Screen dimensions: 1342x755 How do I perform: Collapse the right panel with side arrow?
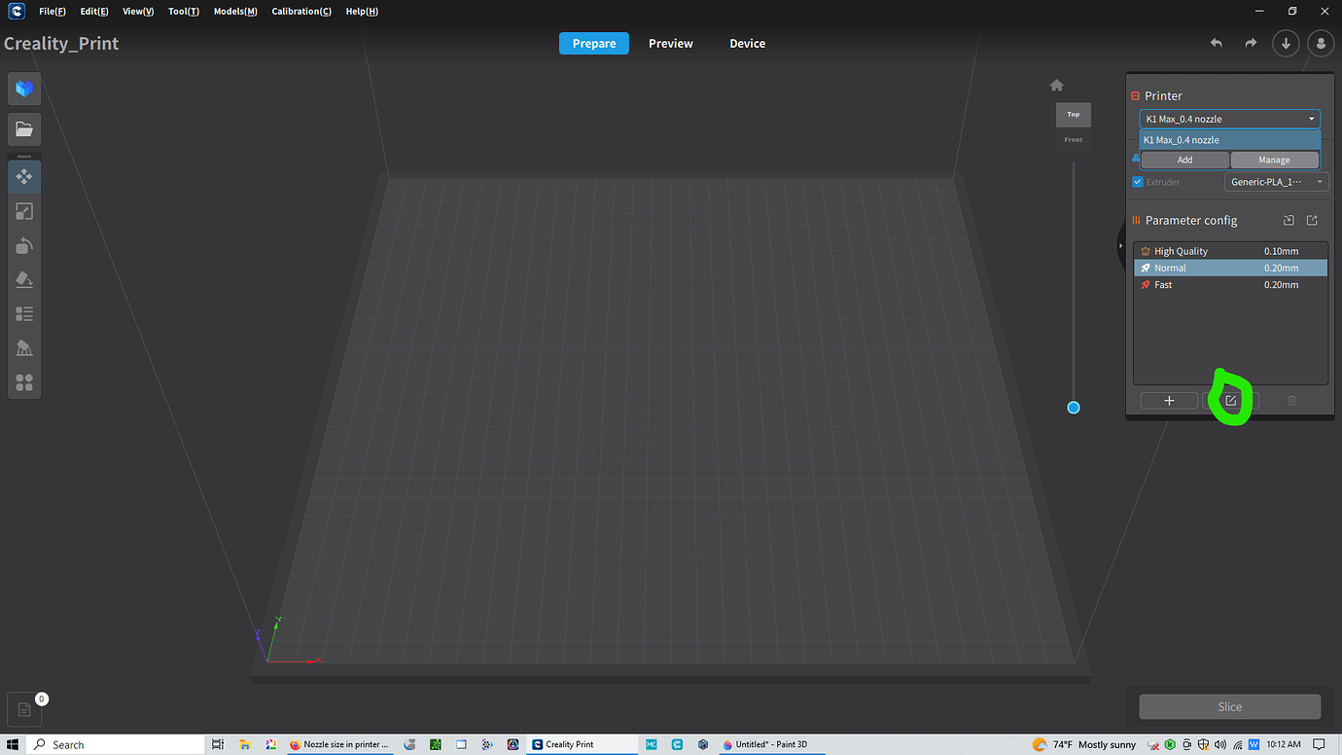1120,246
